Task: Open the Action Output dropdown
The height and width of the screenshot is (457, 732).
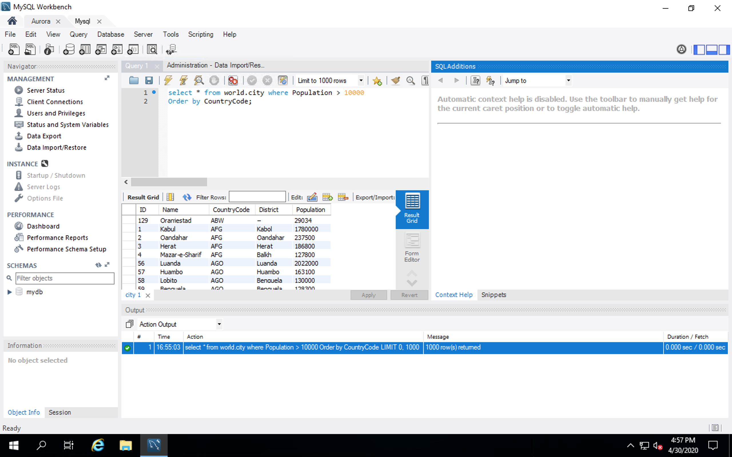Action: point(219,324)
